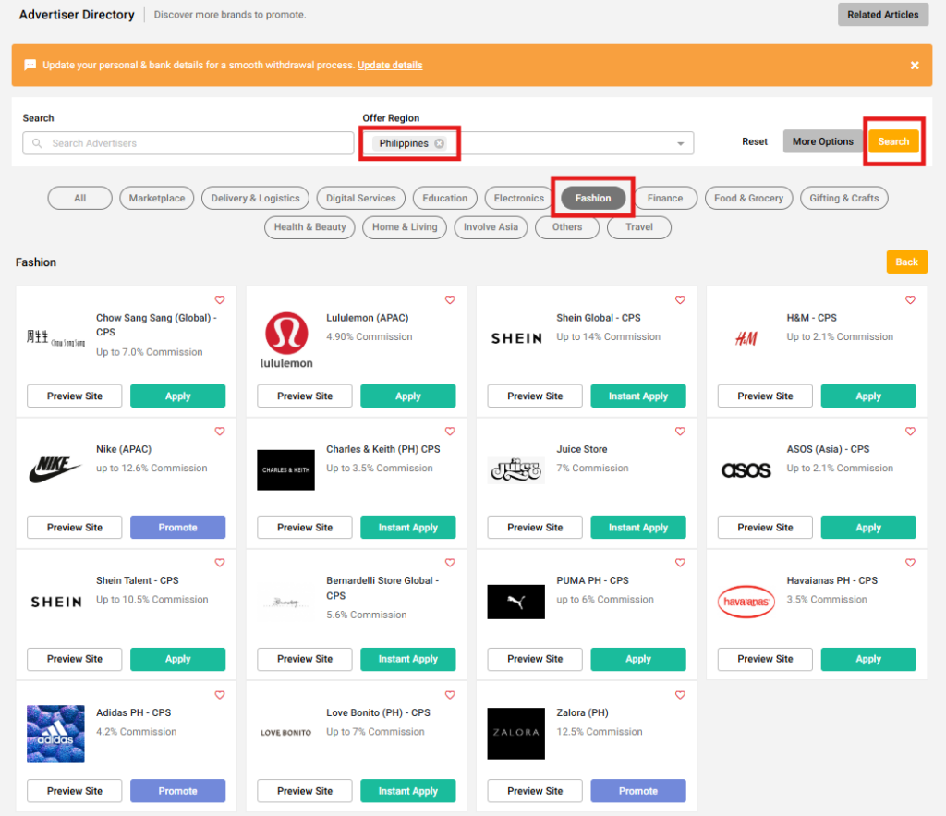The height and width of the screenshot is (816, 946).
Task: Click the PUMA PH logo
Action: pyautogui.click(x=516, y=602)
